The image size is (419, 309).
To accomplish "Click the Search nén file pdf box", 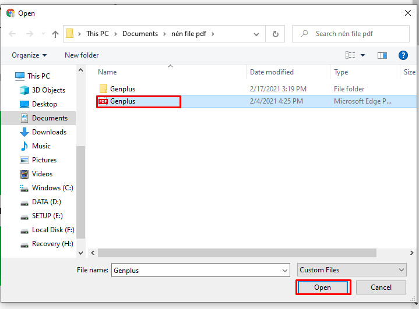I will coord(351,34).
